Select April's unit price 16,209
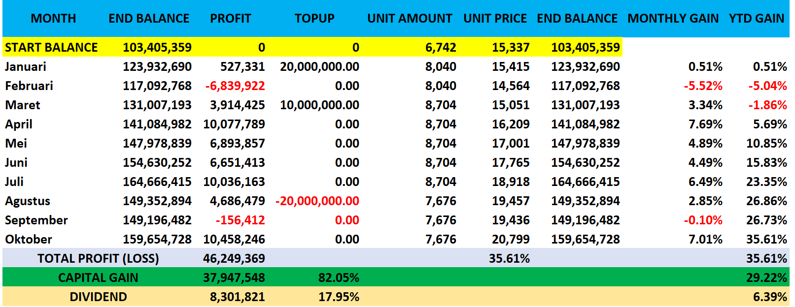The image size is (795, 307). 511,124
